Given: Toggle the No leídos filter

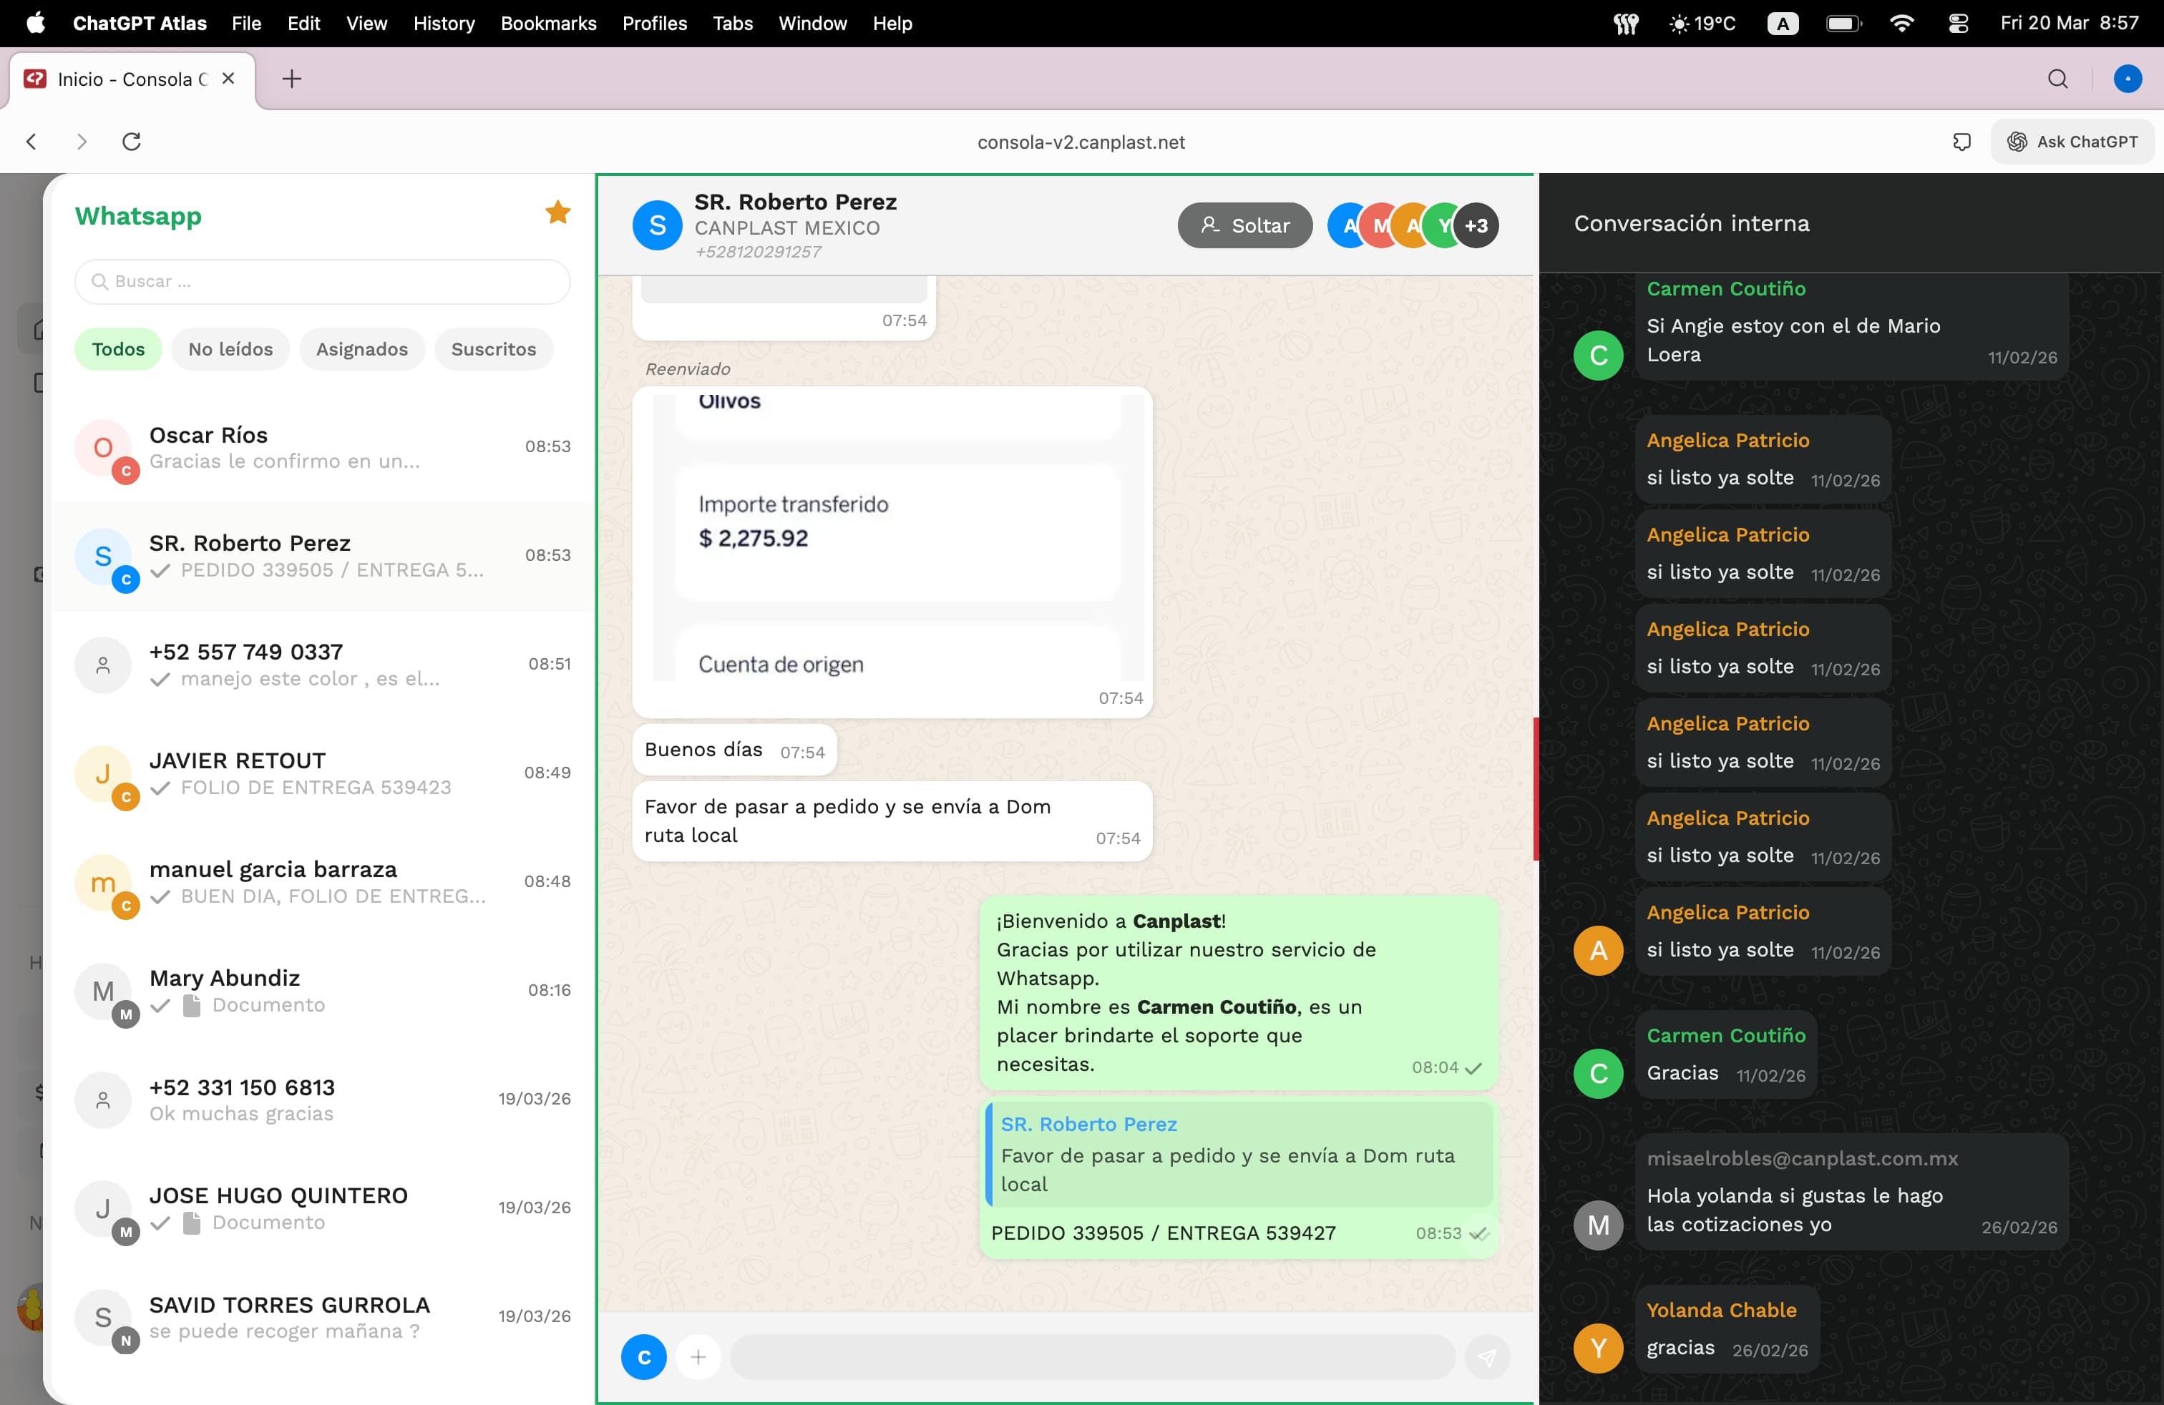Looking at the screenshot, I should [x=230, y=349].
